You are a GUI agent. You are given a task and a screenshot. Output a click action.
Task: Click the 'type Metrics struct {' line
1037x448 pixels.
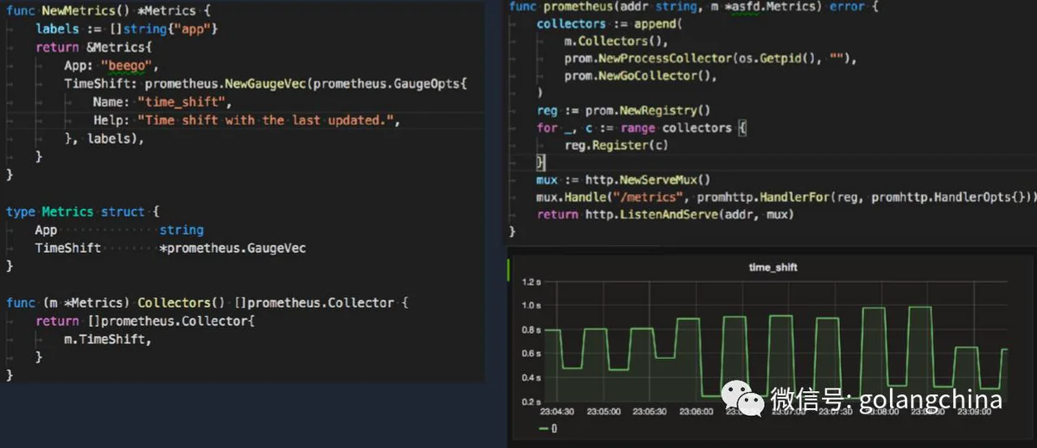pos(83,211)
